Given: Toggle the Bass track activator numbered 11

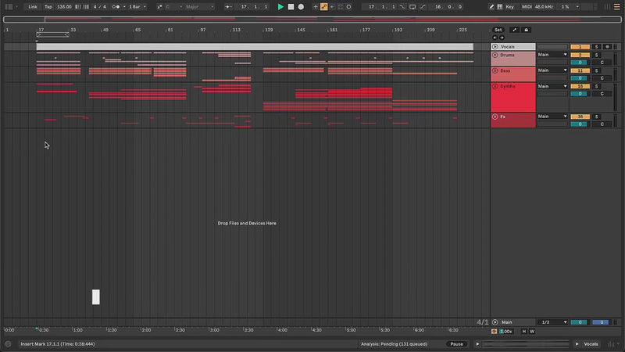Looking at the screenshot, I should click(x=579, y=70).
